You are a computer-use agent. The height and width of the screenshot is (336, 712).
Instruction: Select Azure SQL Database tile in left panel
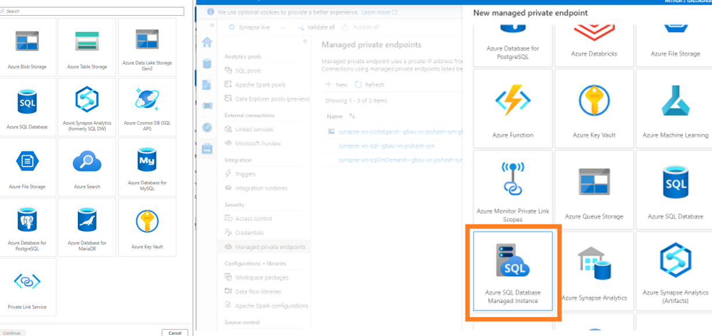(27, 108)
